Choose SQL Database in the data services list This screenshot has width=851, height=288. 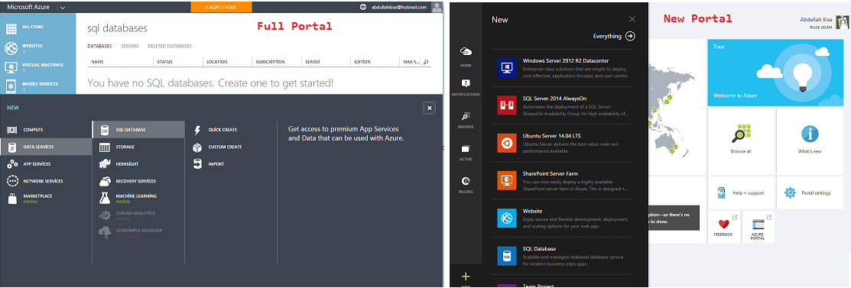(139, 130)
